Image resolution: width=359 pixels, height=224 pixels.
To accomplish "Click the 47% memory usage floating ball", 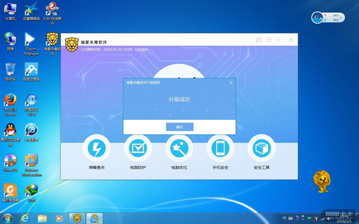I will click(x=317, y=18).
